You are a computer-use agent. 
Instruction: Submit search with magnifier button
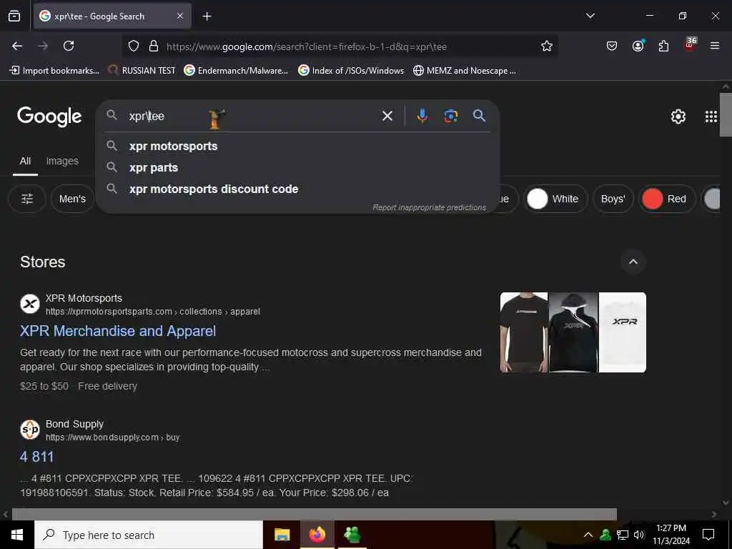coord(479,116)
